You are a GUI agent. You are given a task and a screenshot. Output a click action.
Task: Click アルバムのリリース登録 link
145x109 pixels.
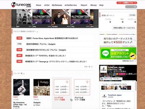pos(80,99)
